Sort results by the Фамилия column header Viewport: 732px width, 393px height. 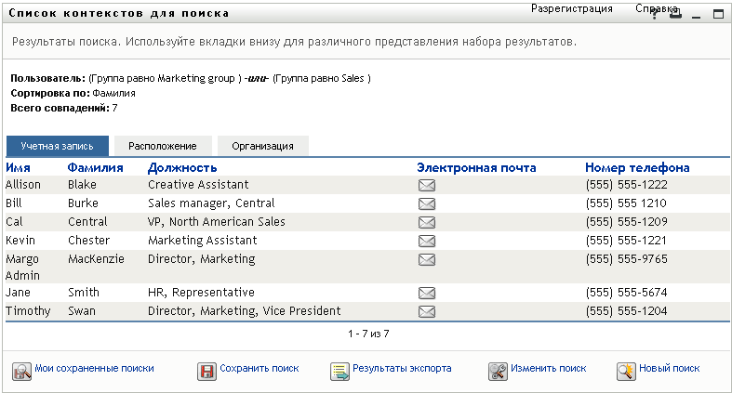pos(95,168)
